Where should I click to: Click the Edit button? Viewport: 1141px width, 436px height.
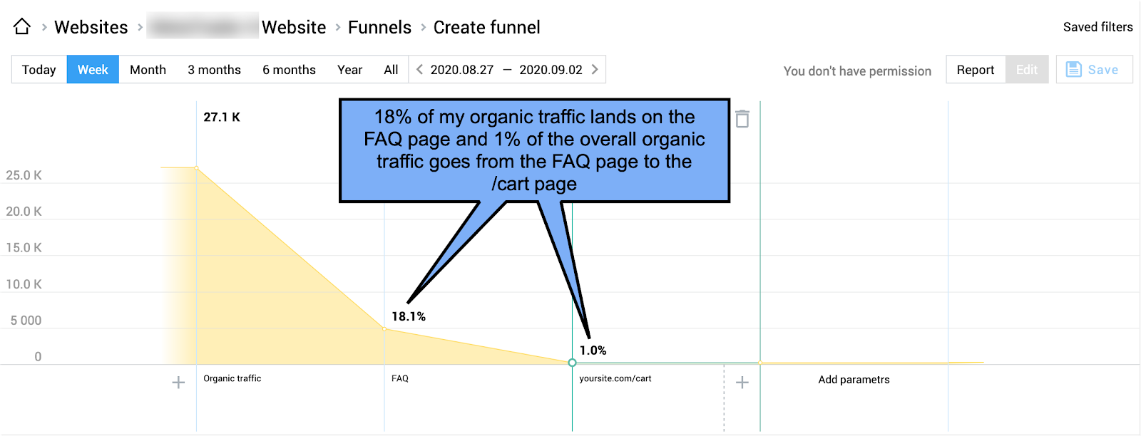[x=1026, y=70]
